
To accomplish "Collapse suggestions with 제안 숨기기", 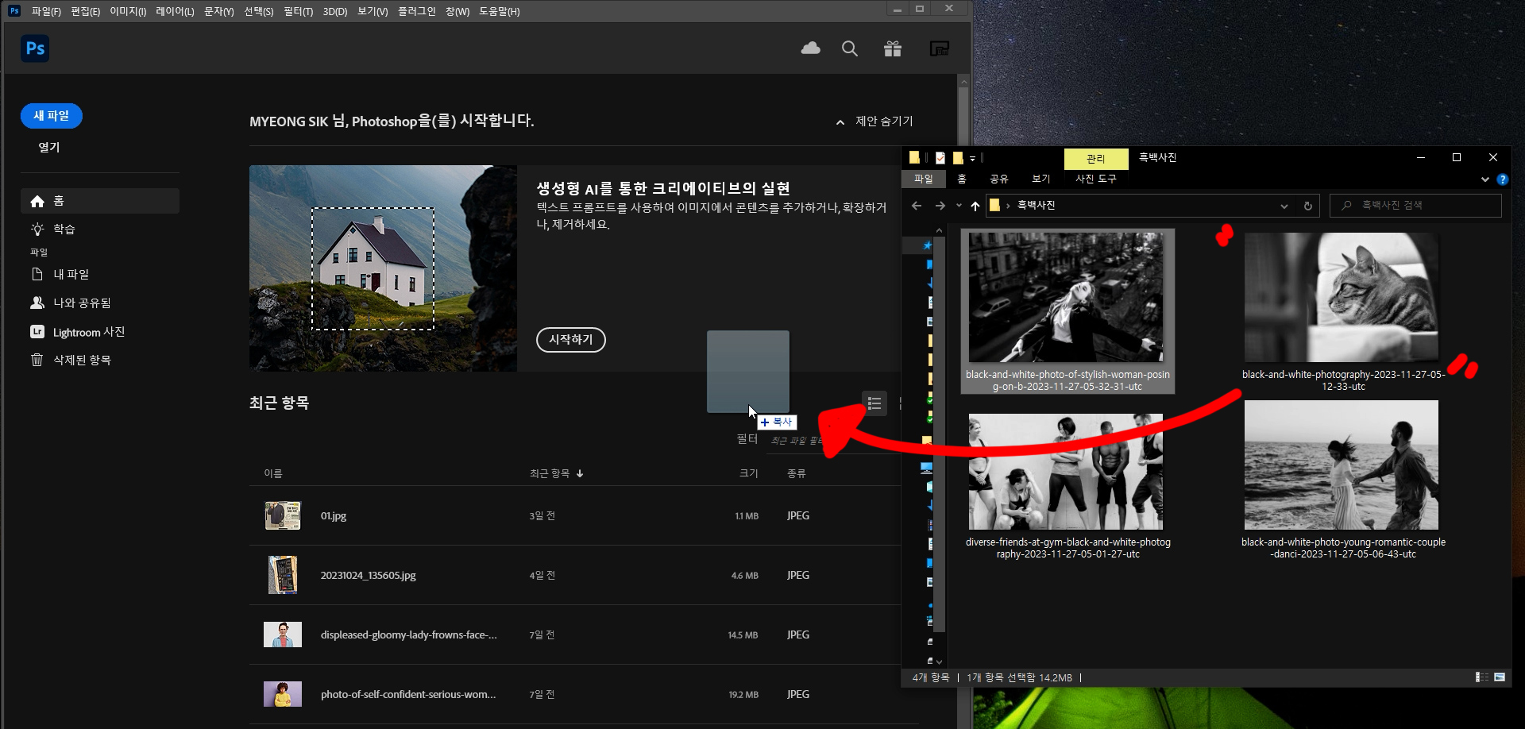I will click(874, 121).
